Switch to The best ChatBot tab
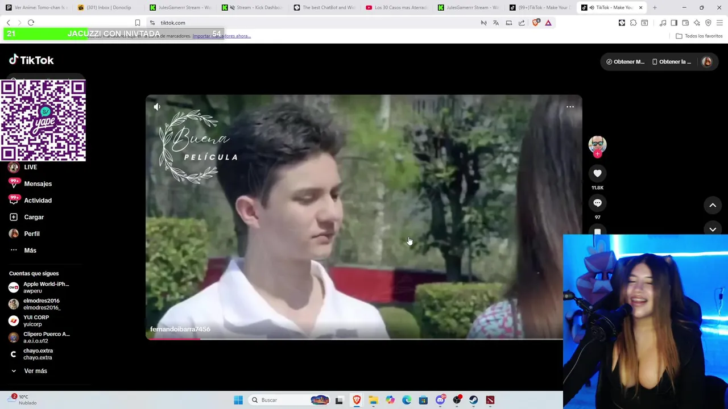This screenshot has height=409, width=728. pos(324,7)
